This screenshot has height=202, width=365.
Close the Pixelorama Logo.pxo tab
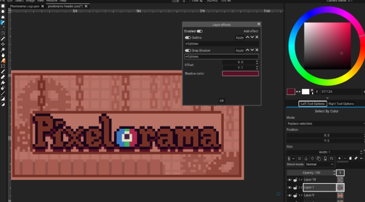43,6
